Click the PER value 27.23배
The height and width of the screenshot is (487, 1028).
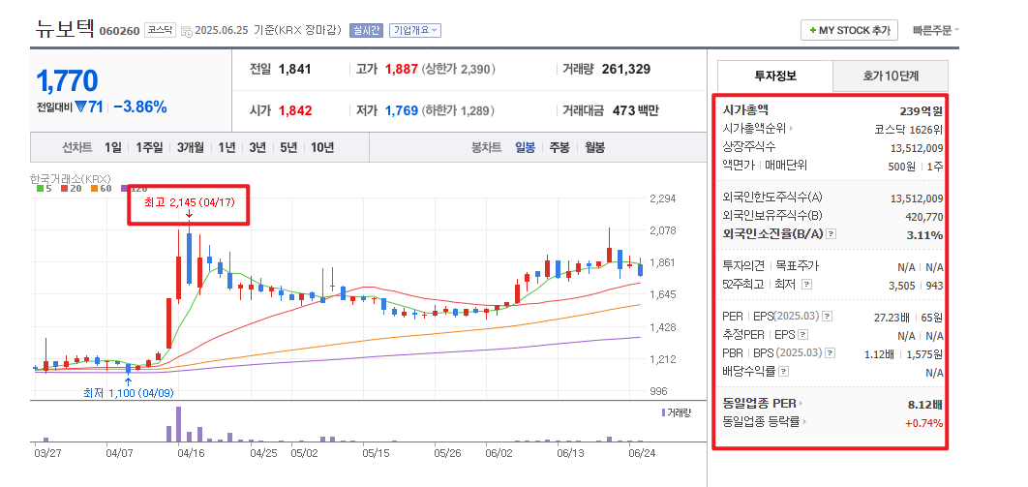point(891,318)
